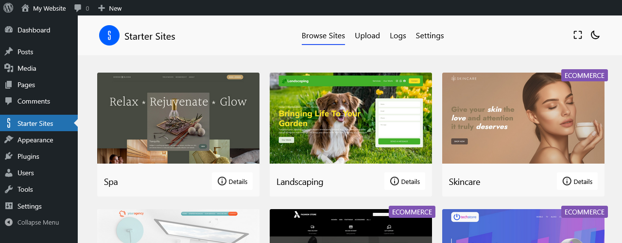Switch to Starter Sites Settings tab
Viewport: 622px width, 243px height.
(x=430, y=35)
